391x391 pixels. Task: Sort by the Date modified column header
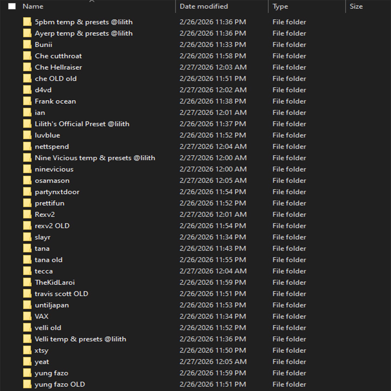tap(204, 6)
